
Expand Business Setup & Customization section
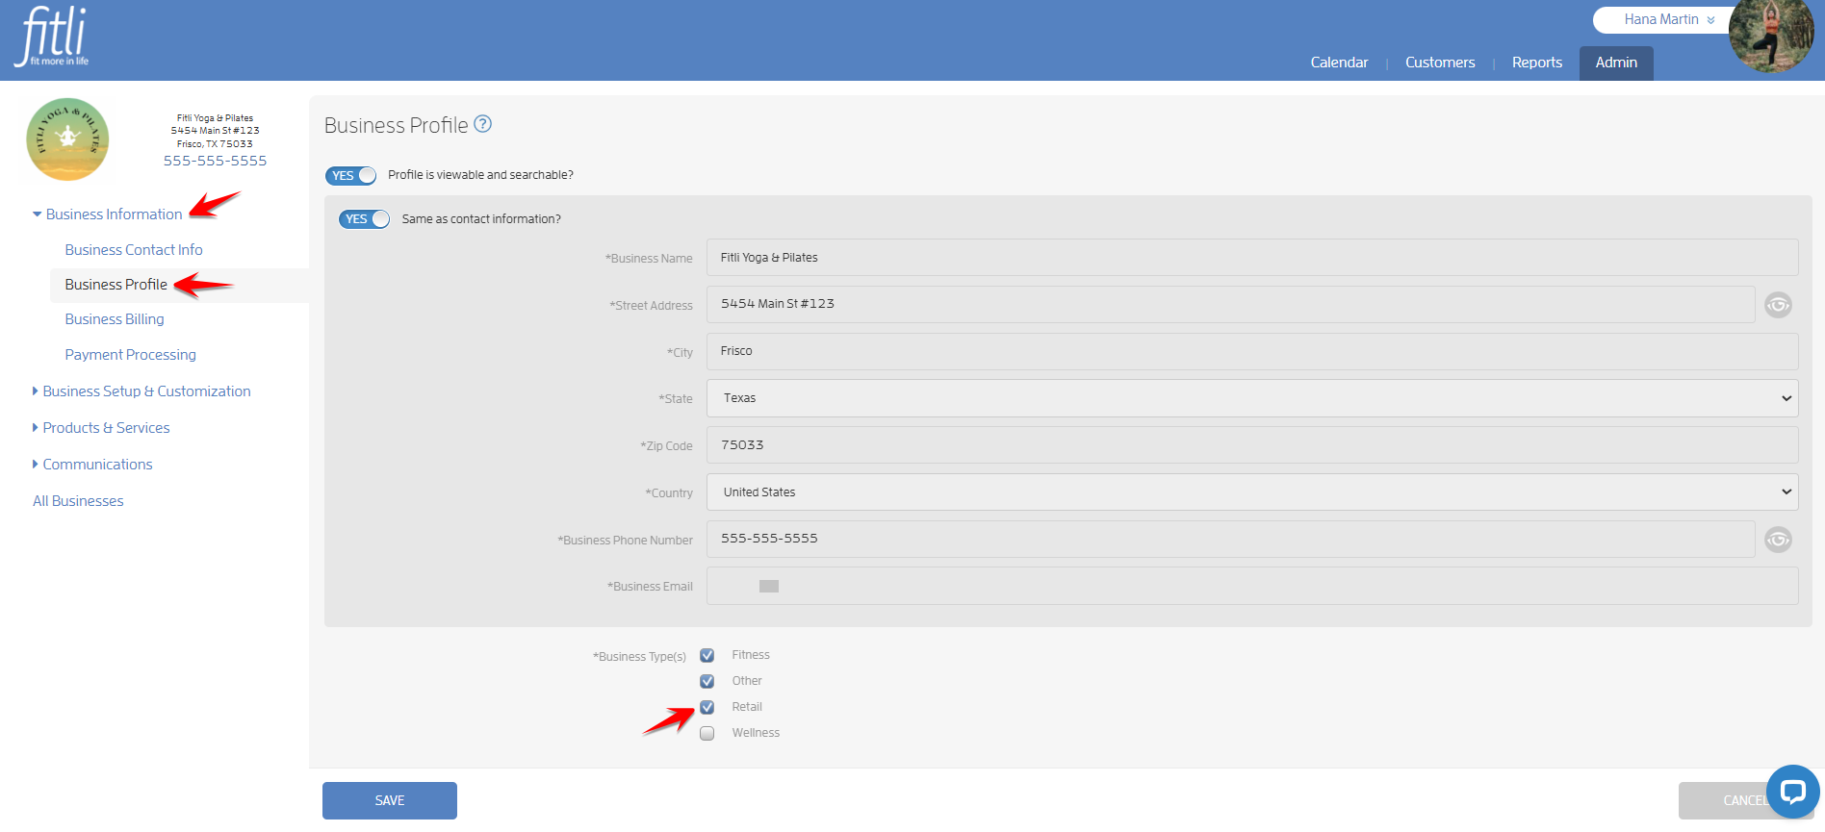[141, 391]
